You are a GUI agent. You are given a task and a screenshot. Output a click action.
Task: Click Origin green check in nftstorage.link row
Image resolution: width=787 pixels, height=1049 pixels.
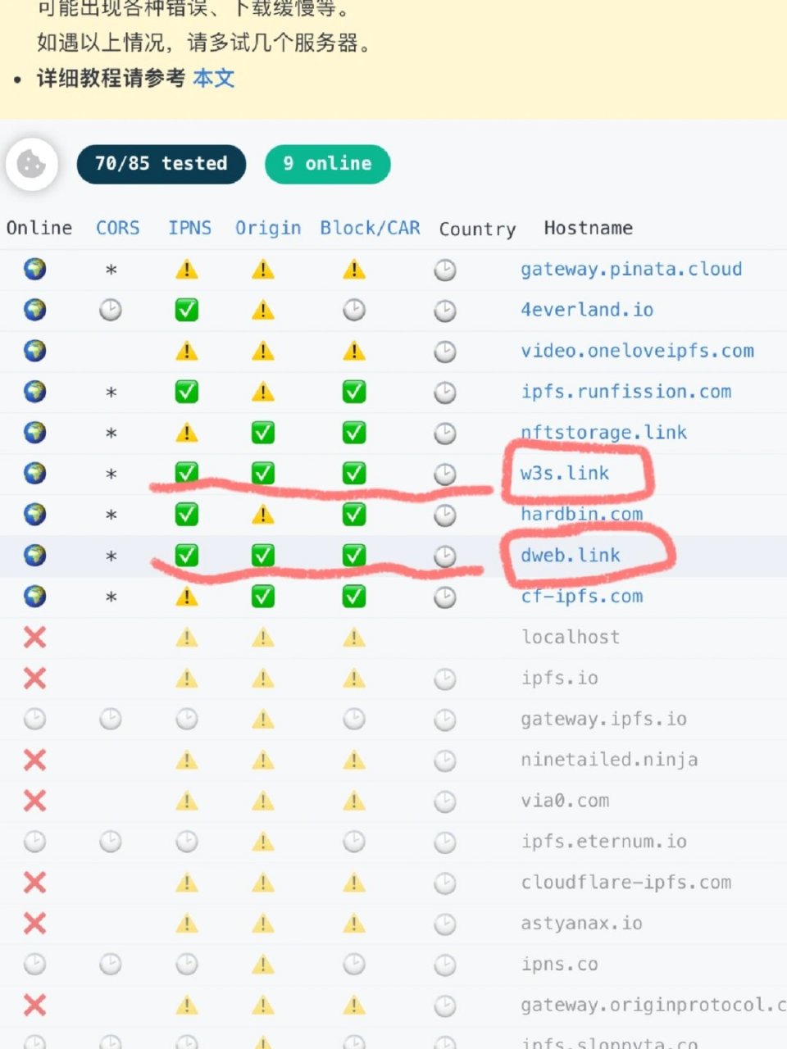tap(262, 432)
